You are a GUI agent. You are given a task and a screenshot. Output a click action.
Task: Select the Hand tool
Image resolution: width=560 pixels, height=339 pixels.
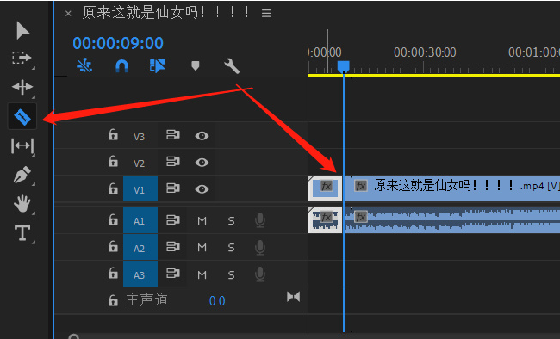pyautogui.click(x=22, y=204)
